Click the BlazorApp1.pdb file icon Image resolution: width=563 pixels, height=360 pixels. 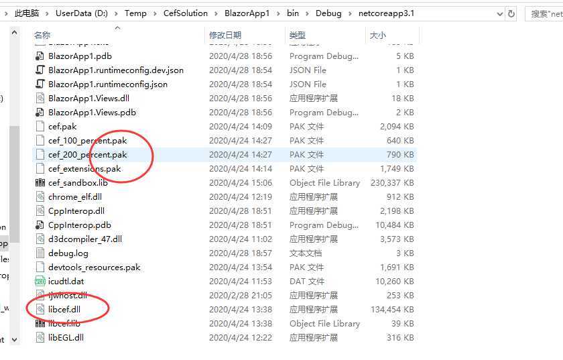(40, 56)
